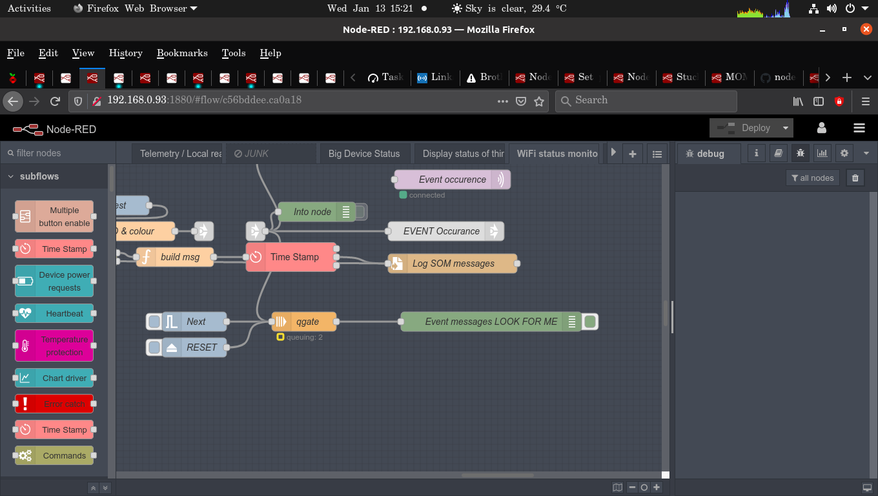Open the information sidebar tab

point(755,153)
